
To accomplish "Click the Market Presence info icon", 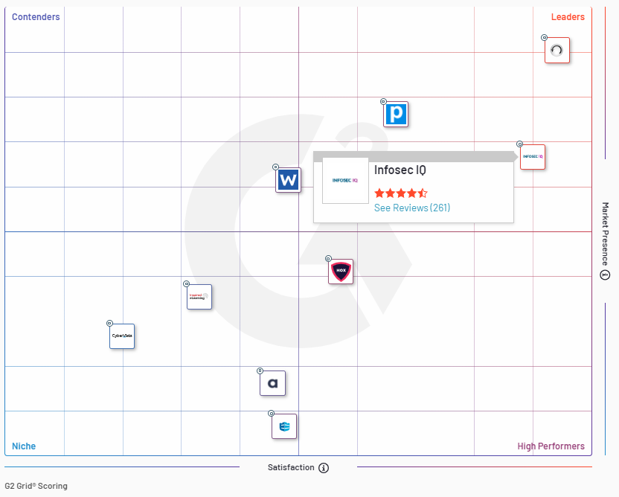I will (x=605, y=275).
